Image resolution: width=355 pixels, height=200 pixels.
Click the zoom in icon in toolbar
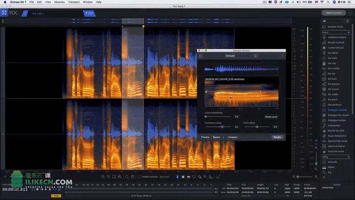point(103,177)
